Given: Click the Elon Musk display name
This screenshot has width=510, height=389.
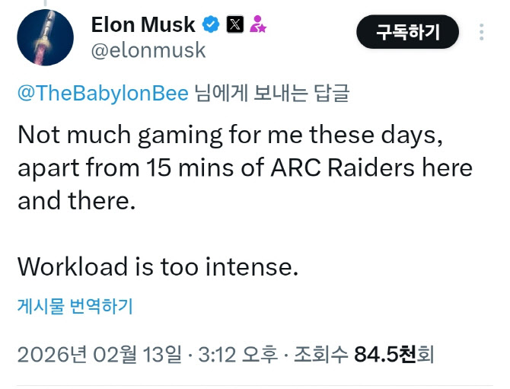Looking at the screenshot, I should [143, 24].
